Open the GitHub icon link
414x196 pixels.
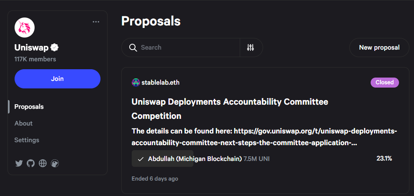30,163
